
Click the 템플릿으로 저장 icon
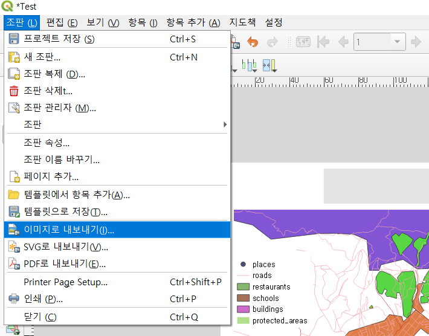pos(14,212)
